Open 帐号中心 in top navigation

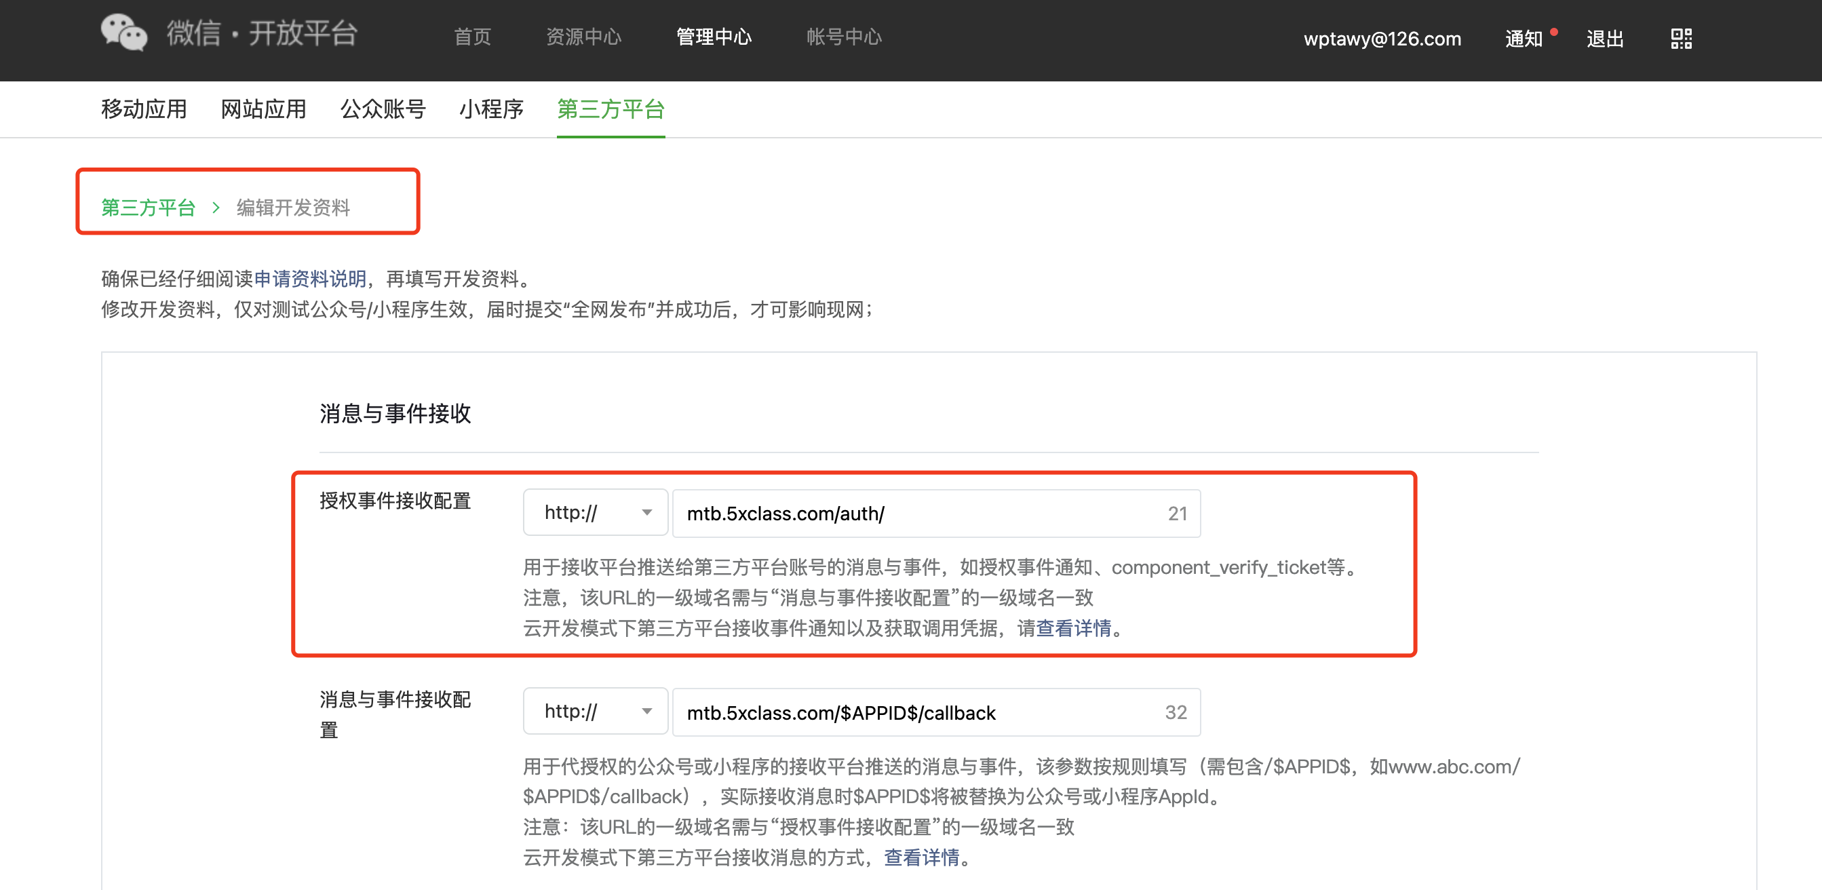(x=844, y=37)
